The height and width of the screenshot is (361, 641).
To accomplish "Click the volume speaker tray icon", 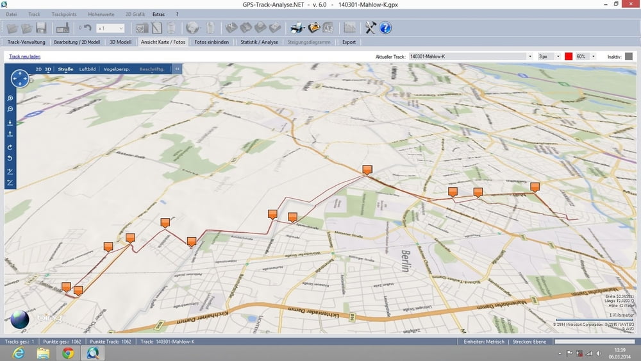I will 599,353.
